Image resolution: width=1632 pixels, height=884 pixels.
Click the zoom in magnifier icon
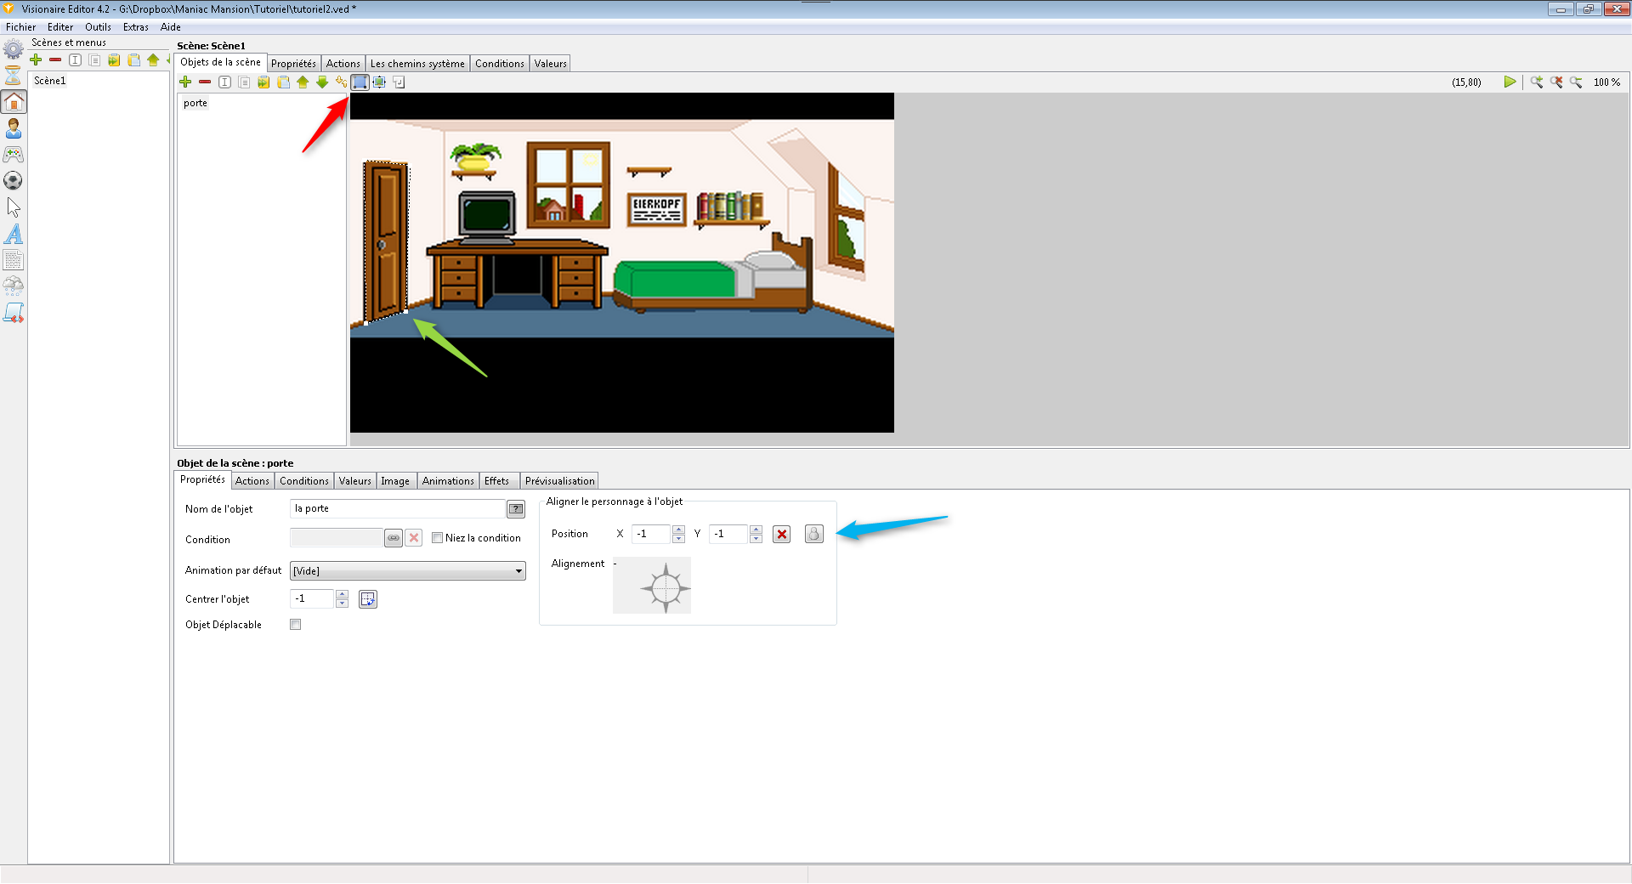1537,82
